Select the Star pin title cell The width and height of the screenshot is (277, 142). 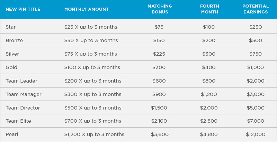pyautogui.click(x=11, y=27)
